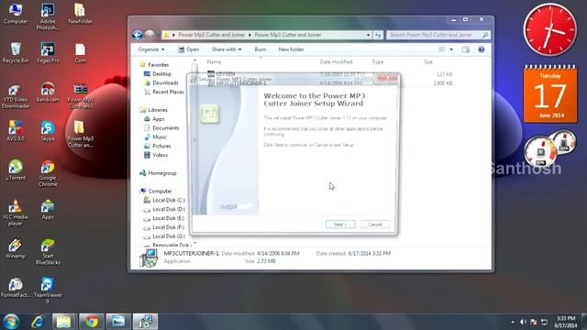
Task: Open AVG 9.0 desktop shortcut
Action: point(16,131)
